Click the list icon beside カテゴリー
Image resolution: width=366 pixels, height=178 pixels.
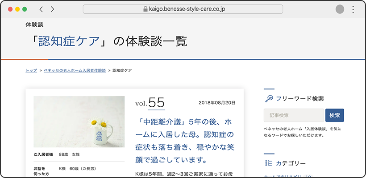(x=269, y=163)
